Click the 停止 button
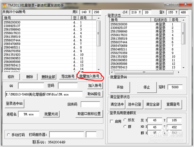Viewport: 194px width, 147px height. click(147, 87)
